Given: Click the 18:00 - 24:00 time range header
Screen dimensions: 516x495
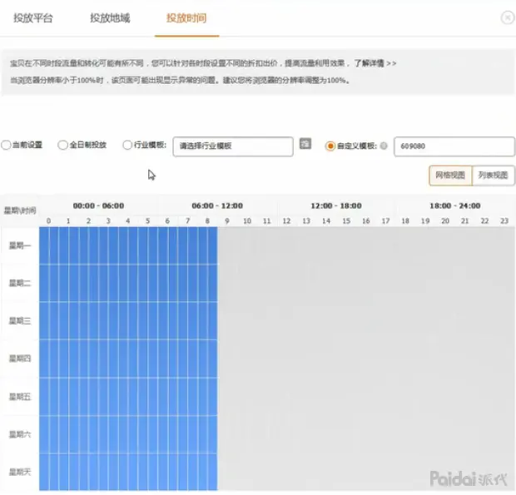Looking at the screenshot, I should 454,205.
